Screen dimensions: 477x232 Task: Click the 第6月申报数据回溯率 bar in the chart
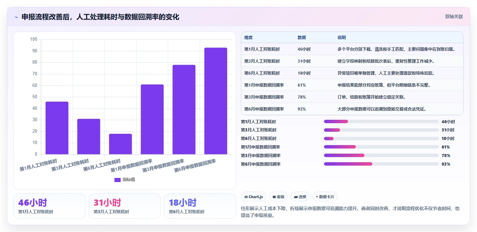coord(216,101)
